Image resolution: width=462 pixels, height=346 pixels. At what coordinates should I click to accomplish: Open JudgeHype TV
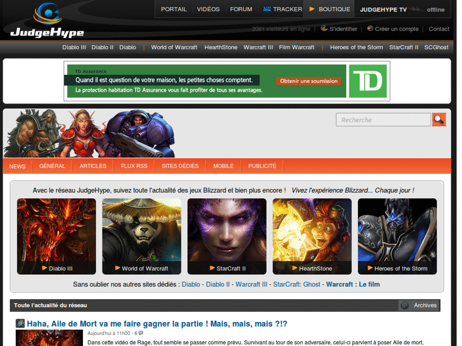[383, 9]
